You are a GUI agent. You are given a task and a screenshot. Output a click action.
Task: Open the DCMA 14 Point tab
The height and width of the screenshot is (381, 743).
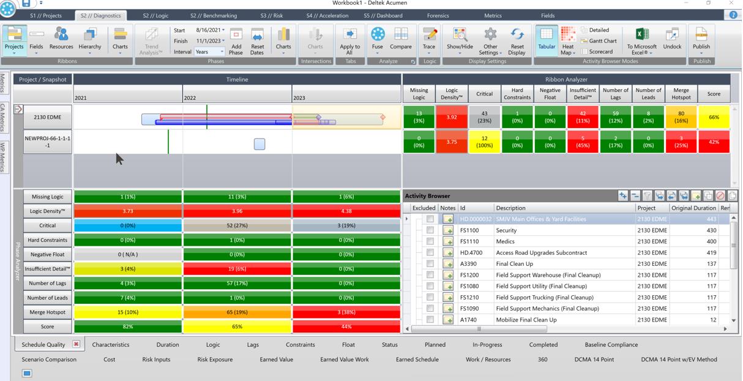click(x=593, y=360)
